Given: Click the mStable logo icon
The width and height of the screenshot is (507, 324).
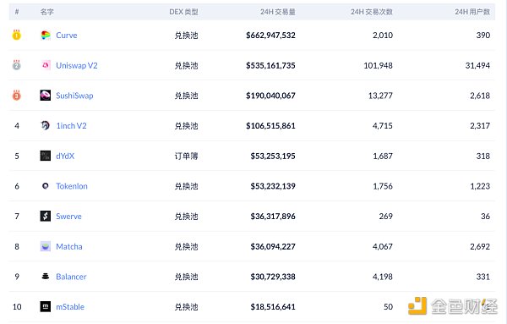Looking at the screenshot, I should click(x=46, y=306).
